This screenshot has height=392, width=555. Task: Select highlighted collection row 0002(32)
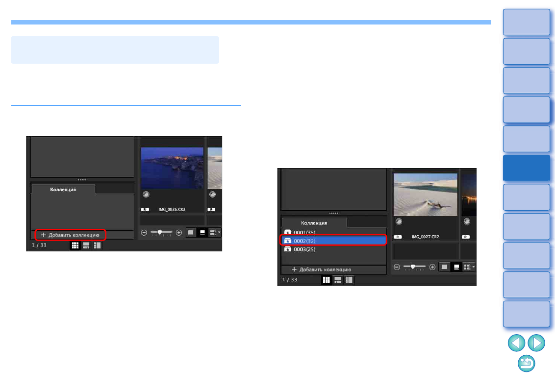[x=334, y=241]
